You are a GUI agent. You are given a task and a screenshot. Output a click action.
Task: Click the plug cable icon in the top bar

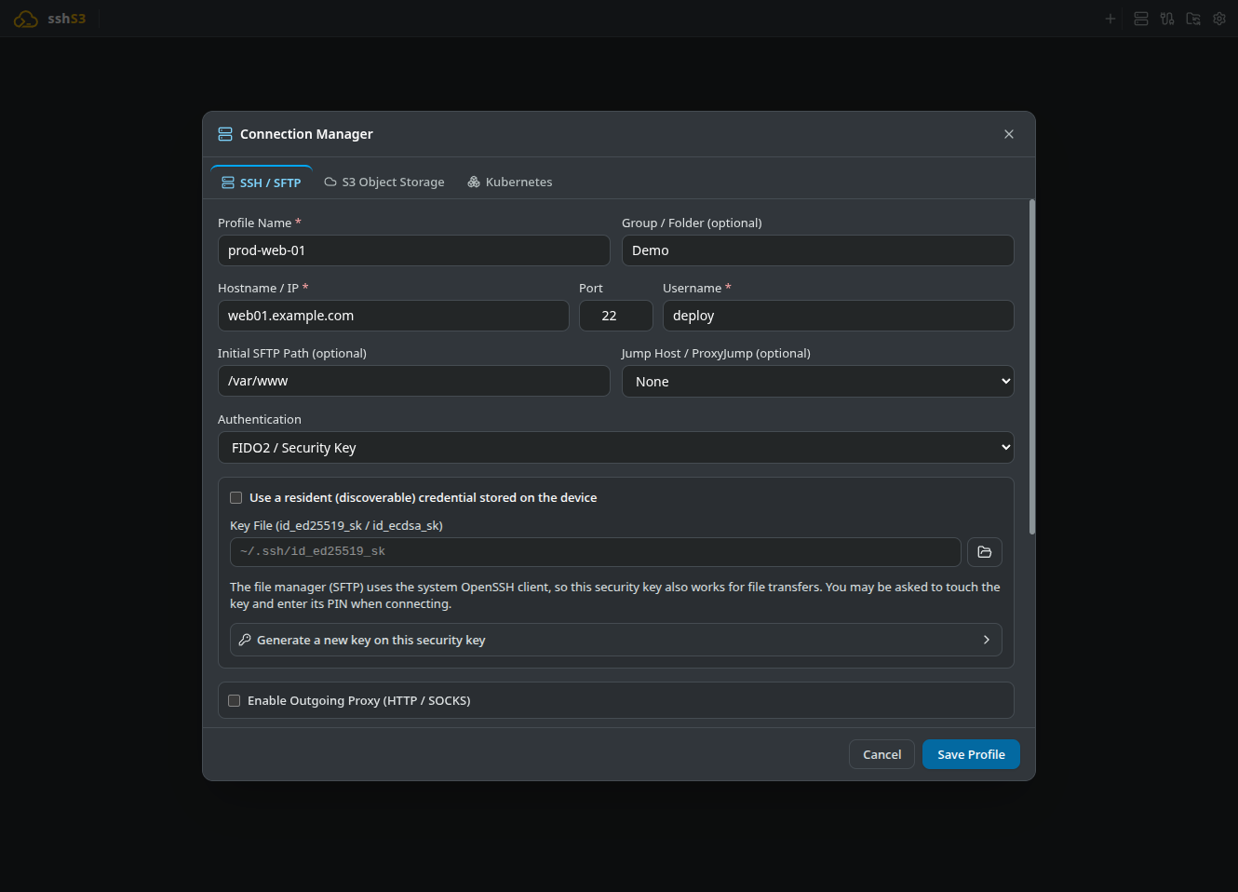pos(1167,19)
